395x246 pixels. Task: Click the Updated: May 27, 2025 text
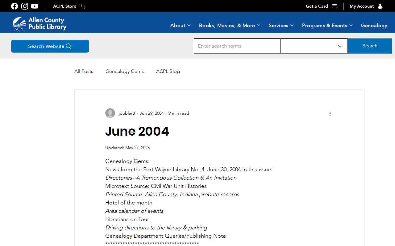coord(127,148)
